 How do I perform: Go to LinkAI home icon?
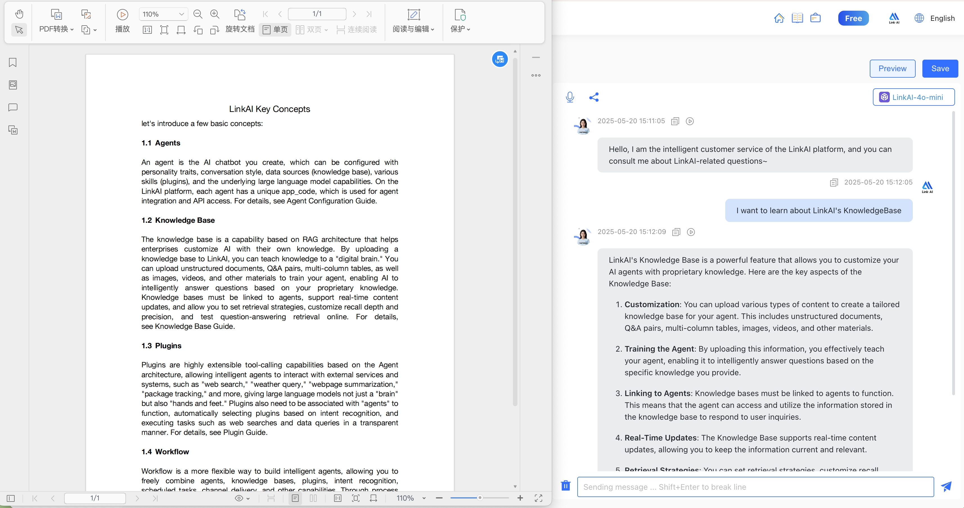[x=779, y=18]
